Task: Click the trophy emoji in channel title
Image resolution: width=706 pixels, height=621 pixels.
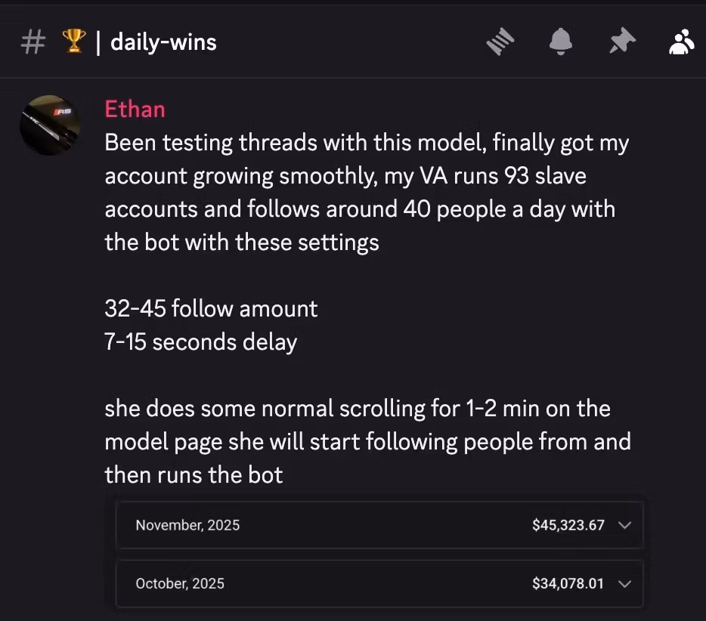Action: pos(73,42)
